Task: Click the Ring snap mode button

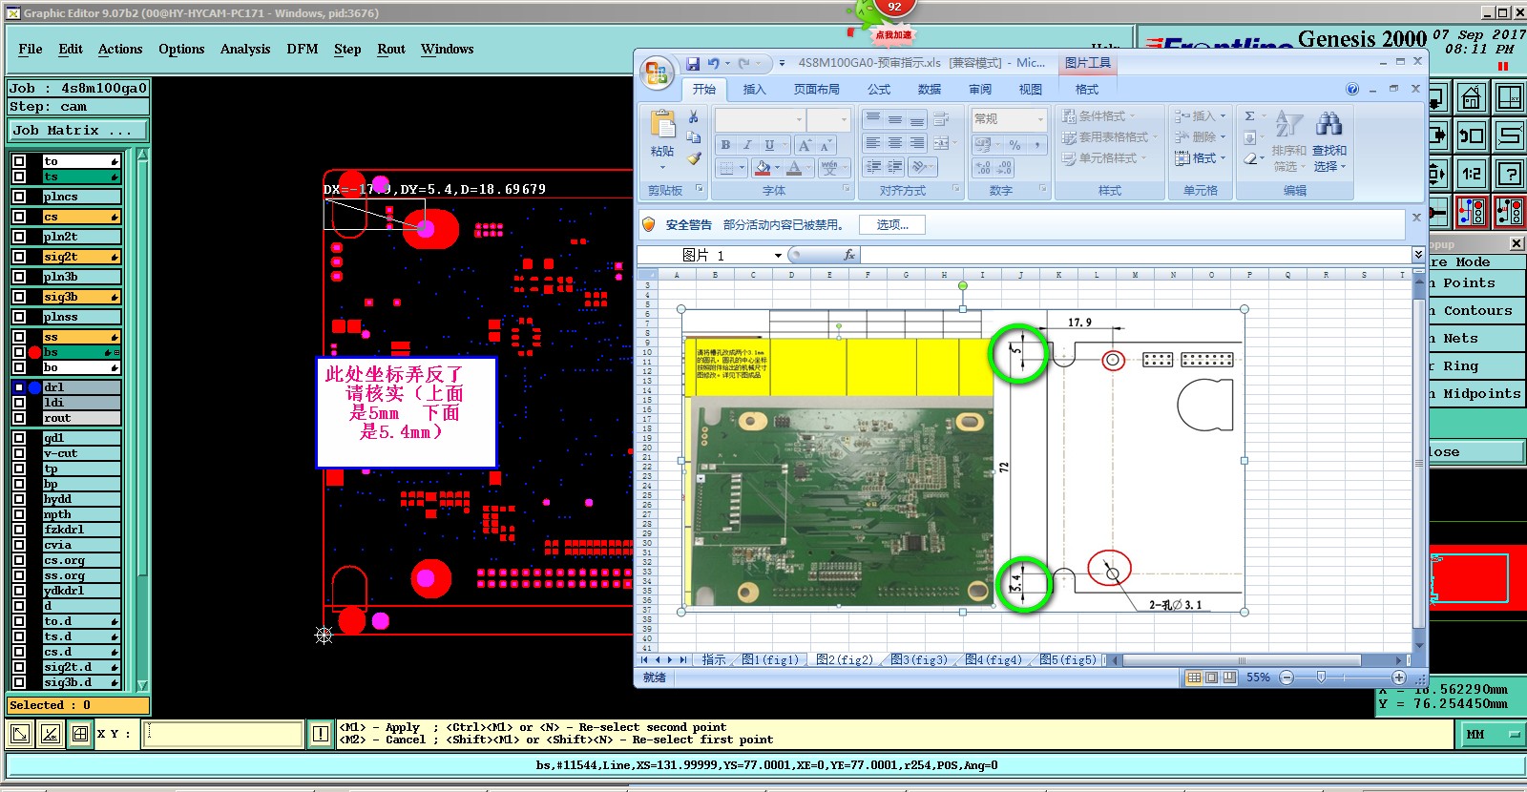Action: (1476, 366)
